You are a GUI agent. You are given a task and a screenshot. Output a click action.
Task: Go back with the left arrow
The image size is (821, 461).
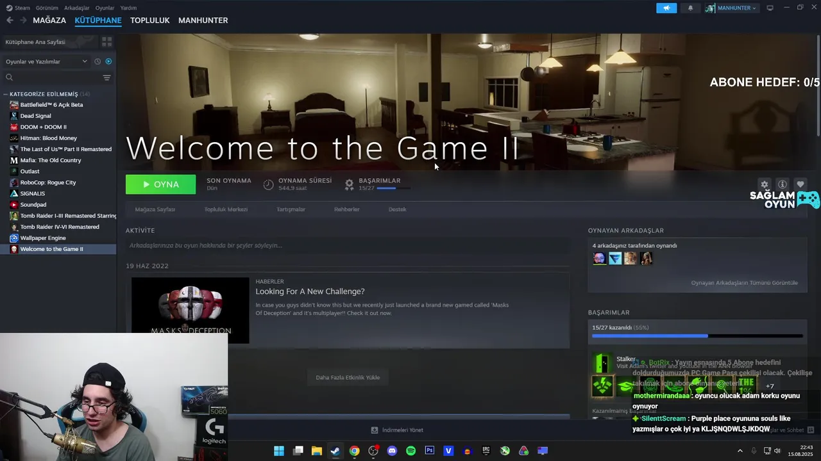[10, 20]
